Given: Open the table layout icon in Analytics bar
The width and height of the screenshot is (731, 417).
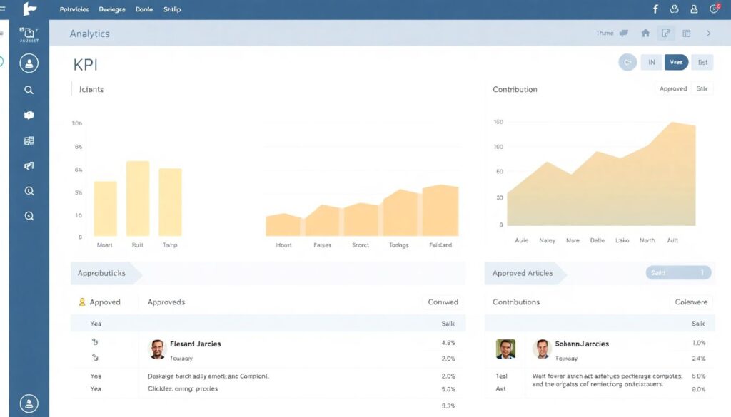Looking at the screenshot, I should 687,34.
